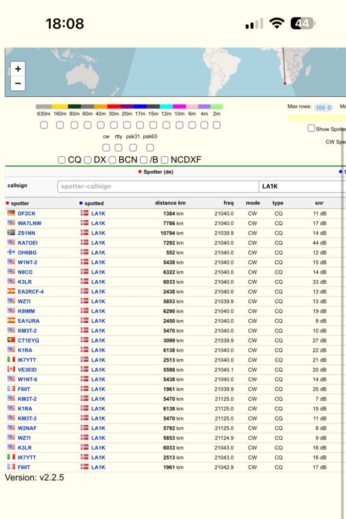Viewport: 346px width, 519px height.
Task: Zoom in on the map
Action: [18, 69]
